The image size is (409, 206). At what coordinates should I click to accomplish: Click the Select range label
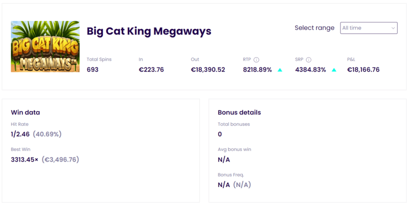click(314, 28)
